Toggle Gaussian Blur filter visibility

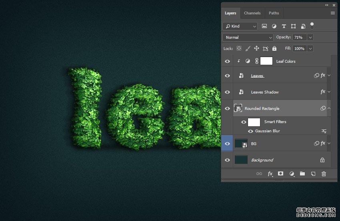point(250,131)
